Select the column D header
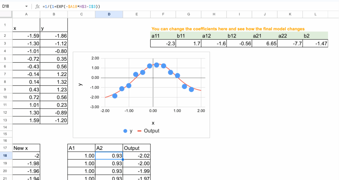339x180 pixels. point(109,15)
